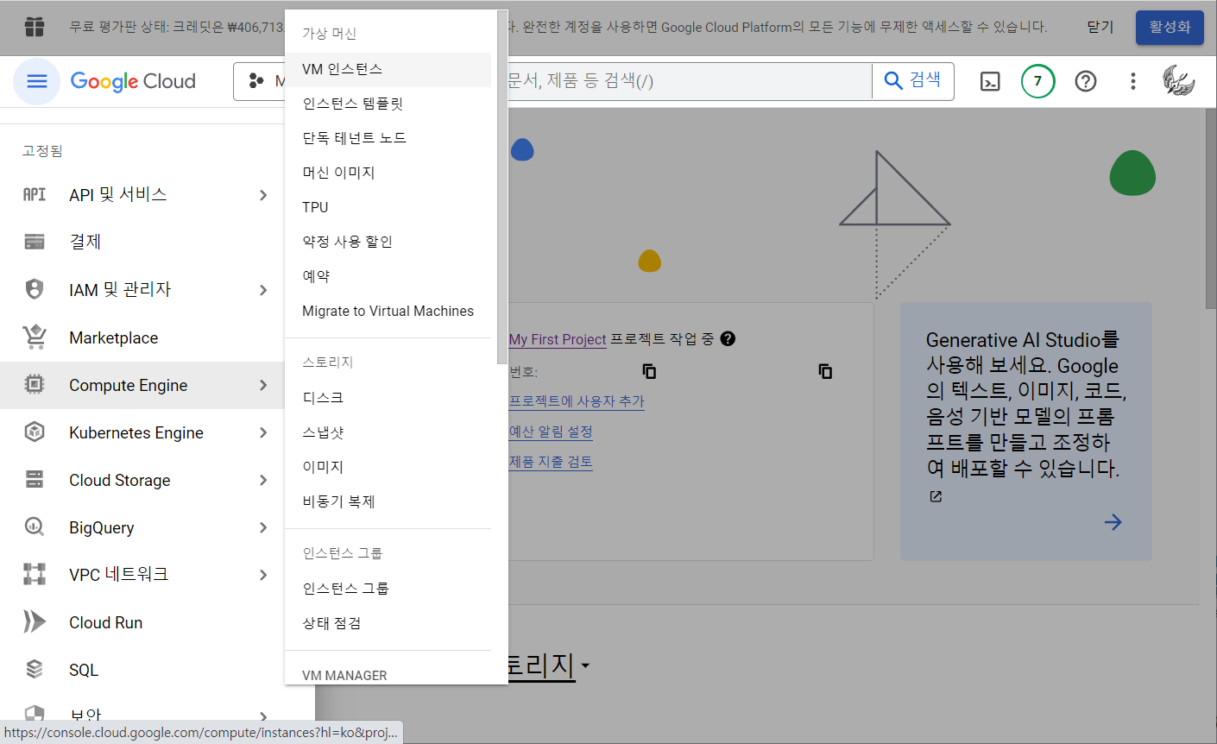1217x744 pixels.
Task: Click the project help tooltip icon
Action: coord(728,338)
